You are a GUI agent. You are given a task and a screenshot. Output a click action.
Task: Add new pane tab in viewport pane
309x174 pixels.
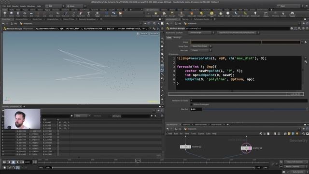101,19
